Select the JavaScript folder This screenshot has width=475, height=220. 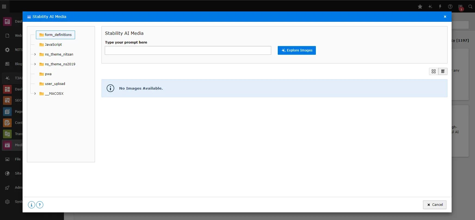pos(51,45)
